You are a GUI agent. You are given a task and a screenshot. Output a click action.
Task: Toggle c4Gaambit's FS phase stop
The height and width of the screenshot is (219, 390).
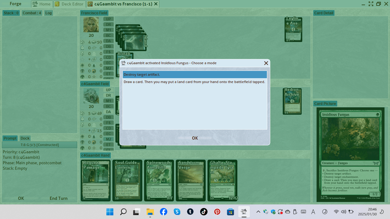pyautogui.click(x=108, y=123)
